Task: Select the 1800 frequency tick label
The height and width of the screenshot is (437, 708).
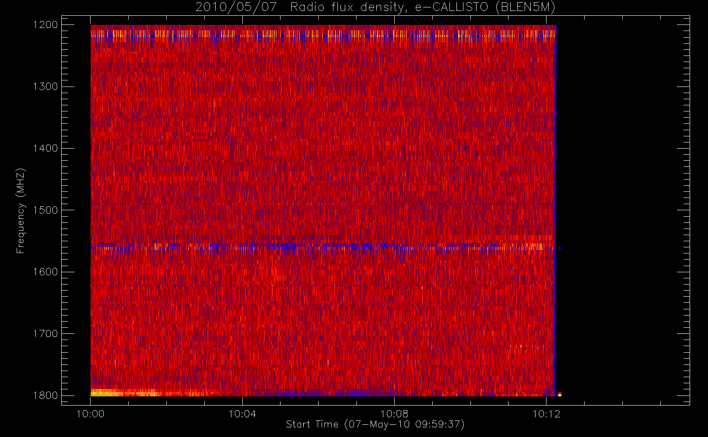Action: (46, 395)
